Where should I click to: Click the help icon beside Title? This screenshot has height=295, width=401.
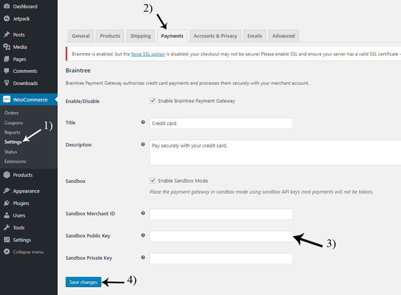143,122
